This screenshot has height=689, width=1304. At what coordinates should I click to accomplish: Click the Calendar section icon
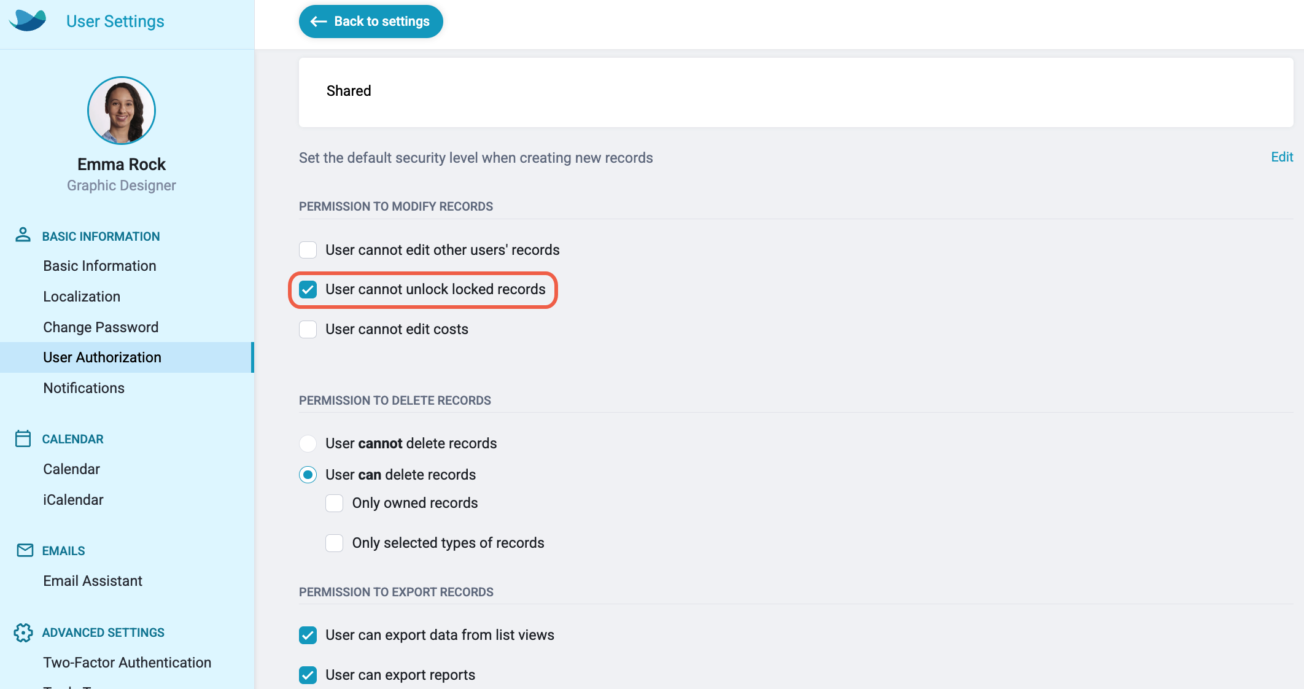point(23,438)
